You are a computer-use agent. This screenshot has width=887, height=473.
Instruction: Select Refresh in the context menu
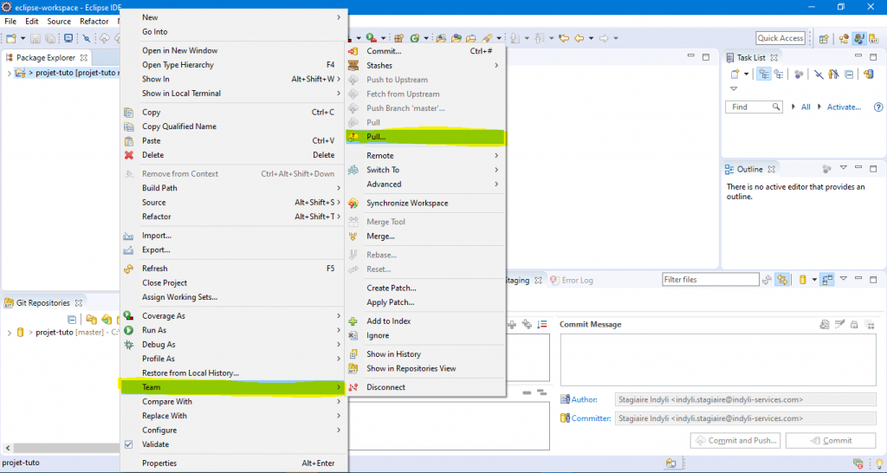[233, 269]
